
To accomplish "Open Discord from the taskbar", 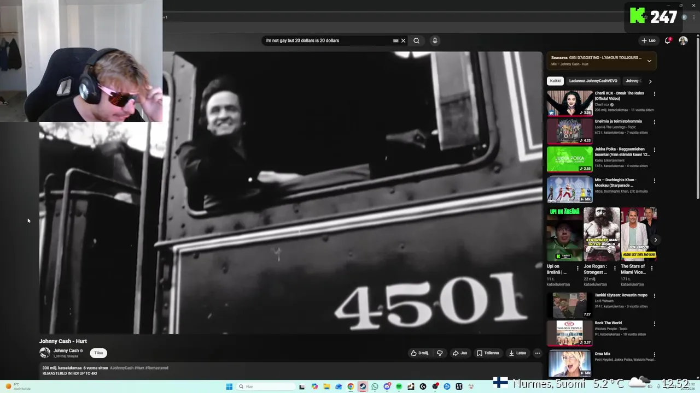I will pyautogui.click(x=387, y=386).
